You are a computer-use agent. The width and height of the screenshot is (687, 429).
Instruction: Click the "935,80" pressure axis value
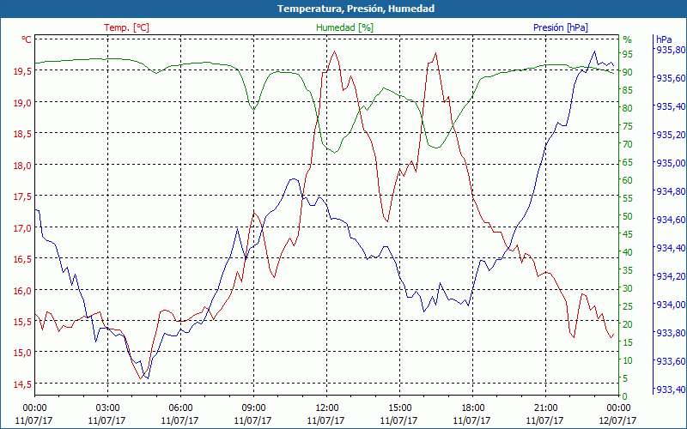(x=670, y=50)
